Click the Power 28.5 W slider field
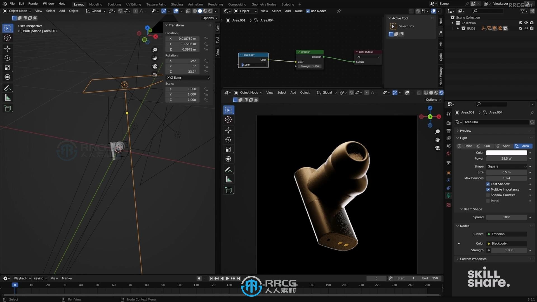537x302 pixels. point(507,159)
